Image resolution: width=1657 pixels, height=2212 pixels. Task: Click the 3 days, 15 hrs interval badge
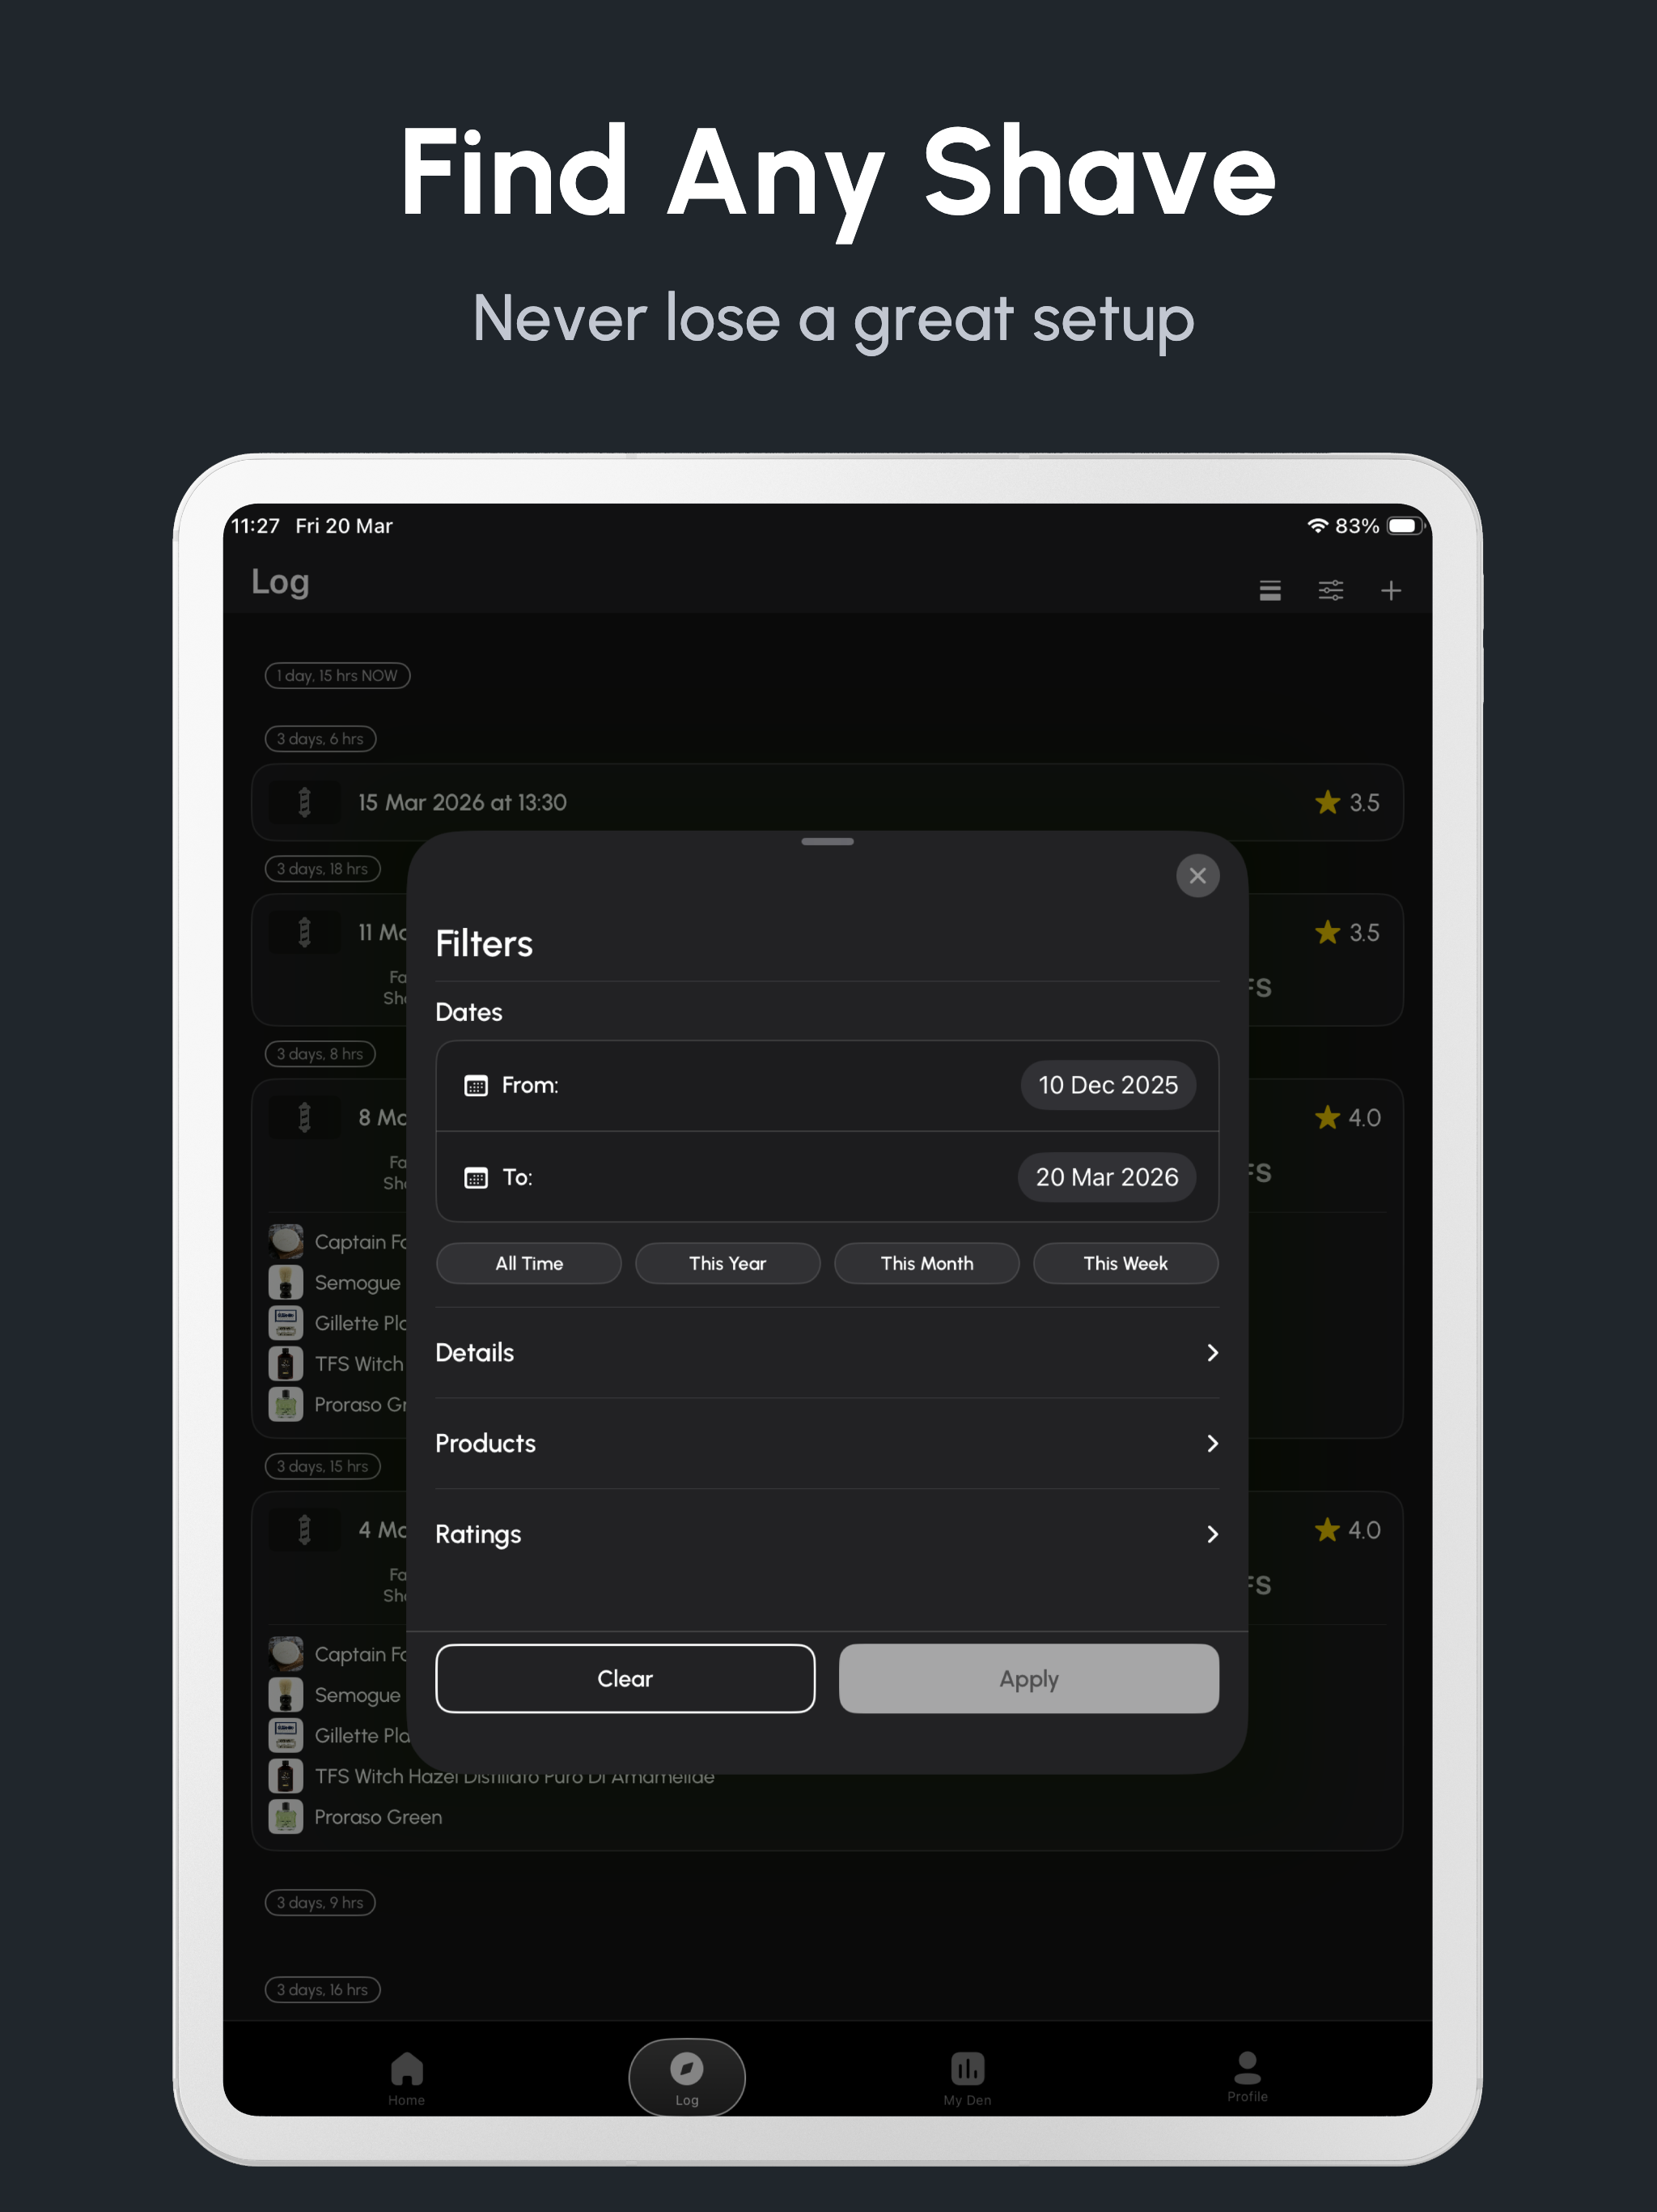pyautogui.click(x=323, y=1466)
